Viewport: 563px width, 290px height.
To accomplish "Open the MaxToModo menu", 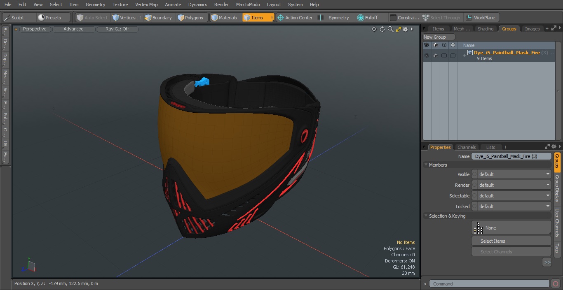I will click(248, 5).
